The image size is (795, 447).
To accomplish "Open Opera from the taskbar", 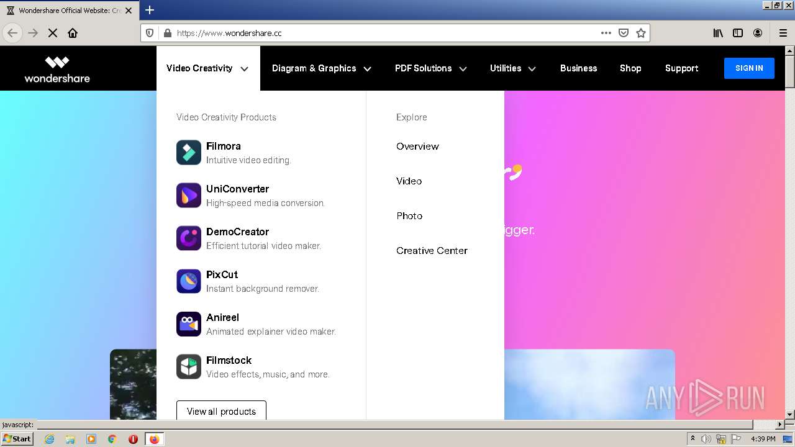I will 133,439.
